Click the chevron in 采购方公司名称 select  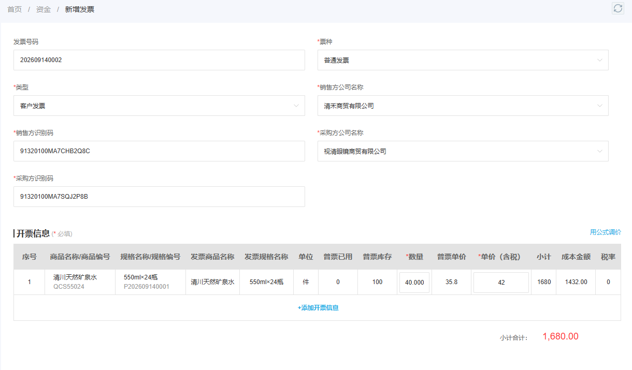pyautogui.click(x=600, y=151)
